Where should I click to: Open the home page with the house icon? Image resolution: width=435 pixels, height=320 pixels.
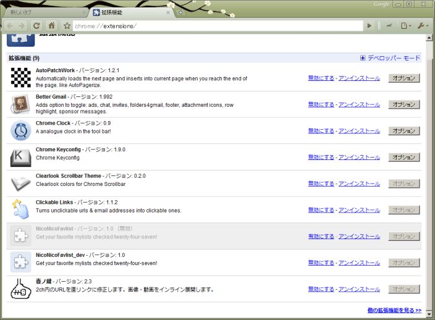click(52, 26)
